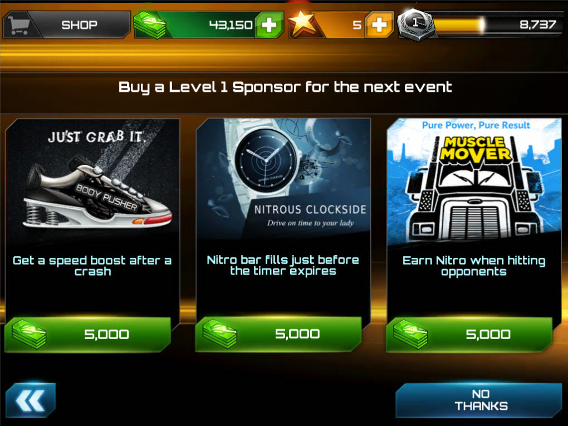The width and height of the screenshot is (568, 426).
Task: Click the level 1 rank badge
Action: [x=415, y=24]
